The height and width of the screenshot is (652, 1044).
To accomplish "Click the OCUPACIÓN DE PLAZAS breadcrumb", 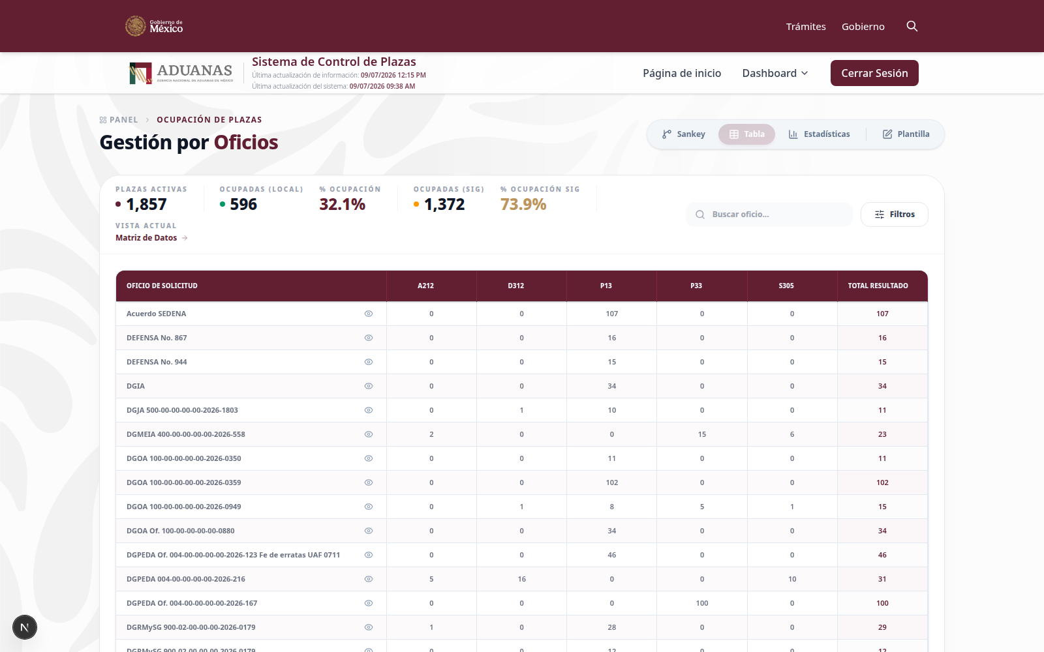I will click(x=209, y=120).
